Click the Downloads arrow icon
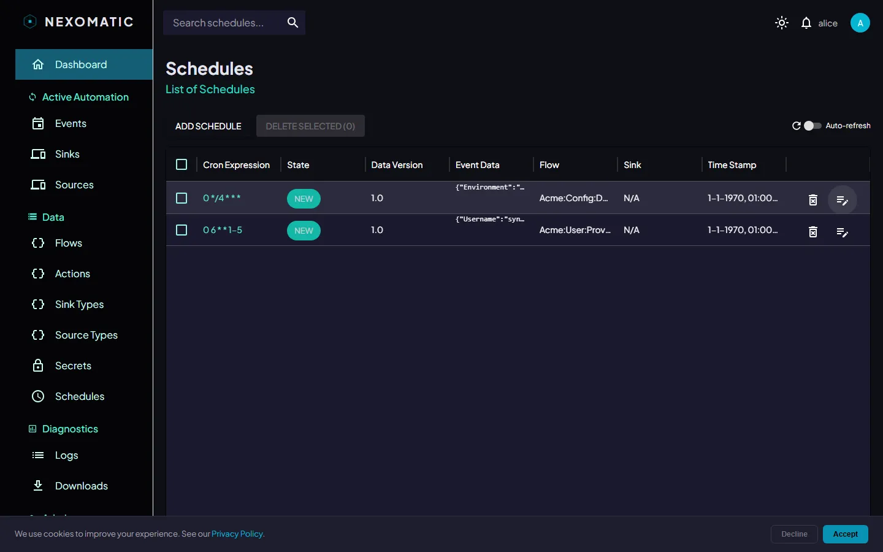This screenshot has height=552, width=883. [x=38, y=486]
